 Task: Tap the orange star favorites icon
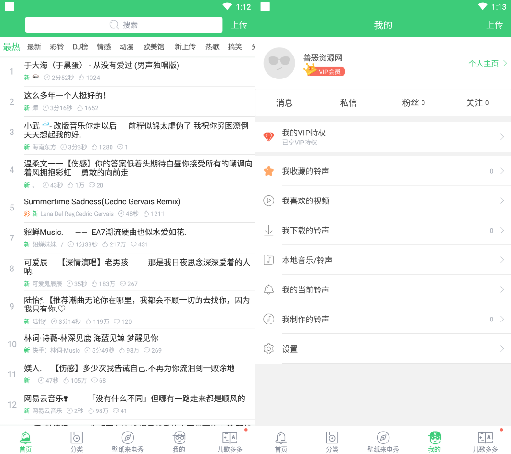269,171
